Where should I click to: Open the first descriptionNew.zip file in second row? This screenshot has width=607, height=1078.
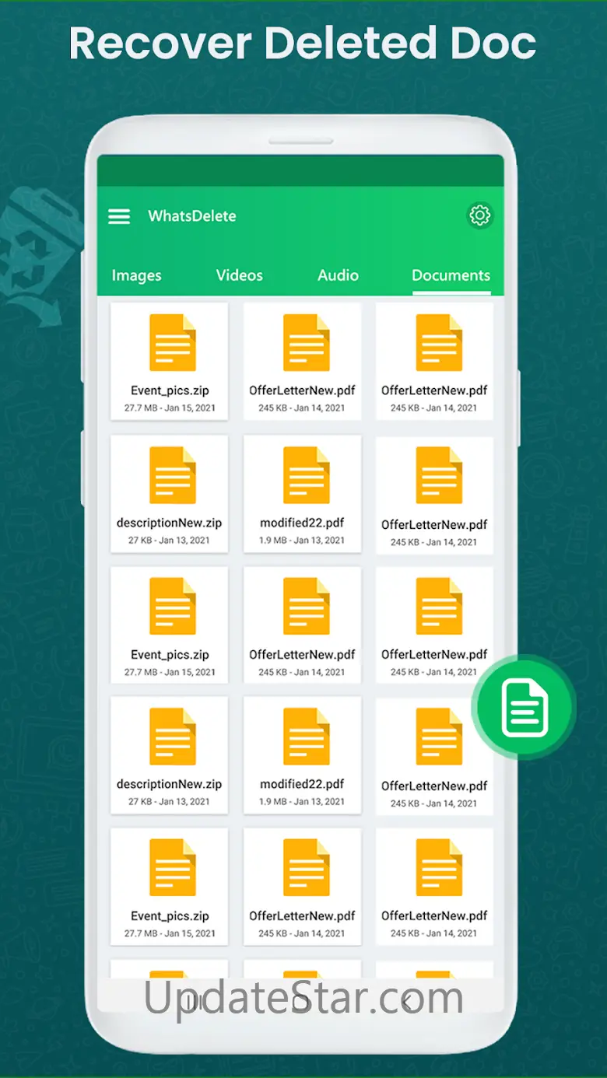coord(170,494)
